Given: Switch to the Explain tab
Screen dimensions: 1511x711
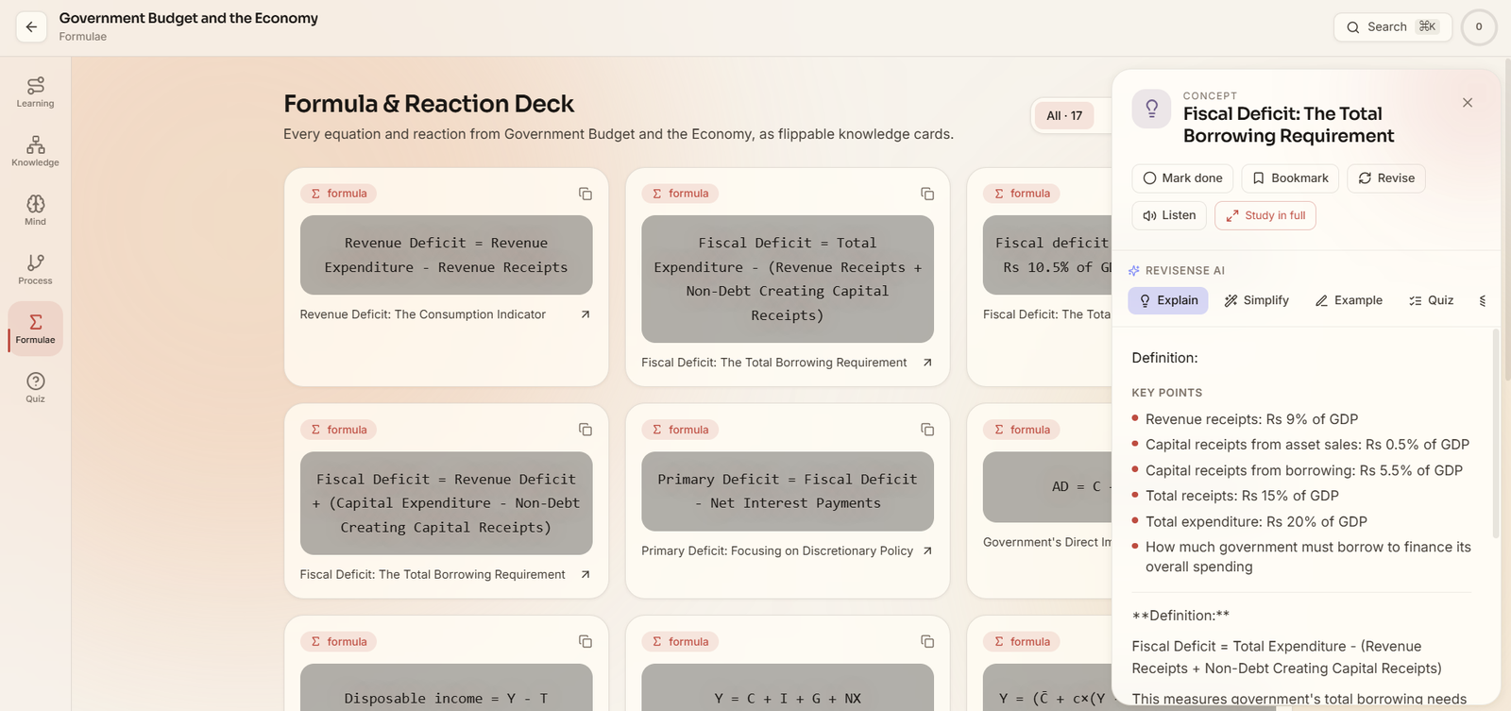Looking at the screenshot, I should [1168, 300].
